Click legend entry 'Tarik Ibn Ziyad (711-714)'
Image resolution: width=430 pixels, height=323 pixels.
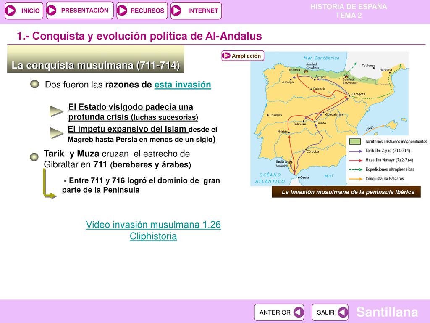click(x=388, y=151)
